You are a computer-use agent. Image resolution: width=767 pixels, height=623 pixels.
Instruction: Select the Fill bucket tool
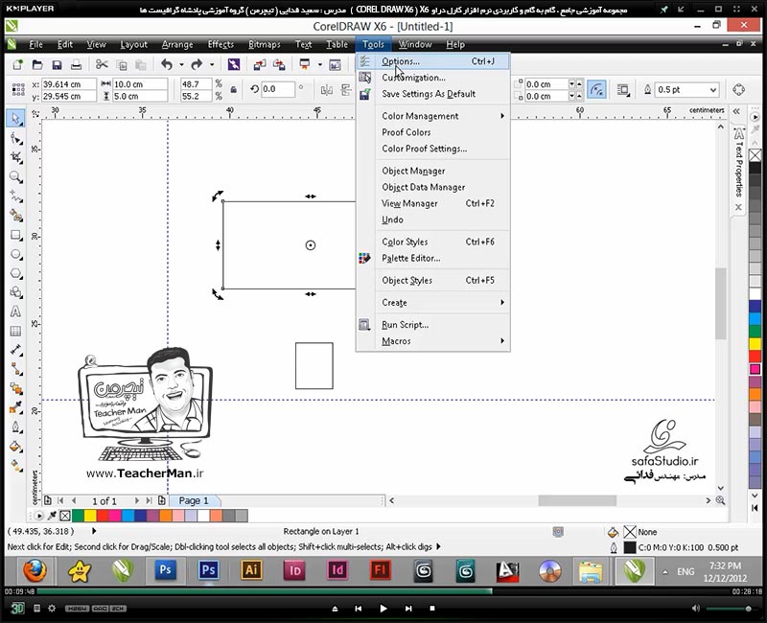point(15,446)
